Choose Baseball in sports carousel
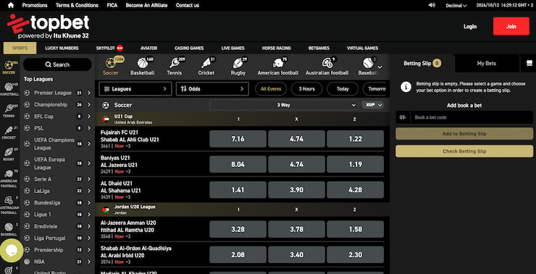Screen dimensions: 536x274 tap(368, 67)
